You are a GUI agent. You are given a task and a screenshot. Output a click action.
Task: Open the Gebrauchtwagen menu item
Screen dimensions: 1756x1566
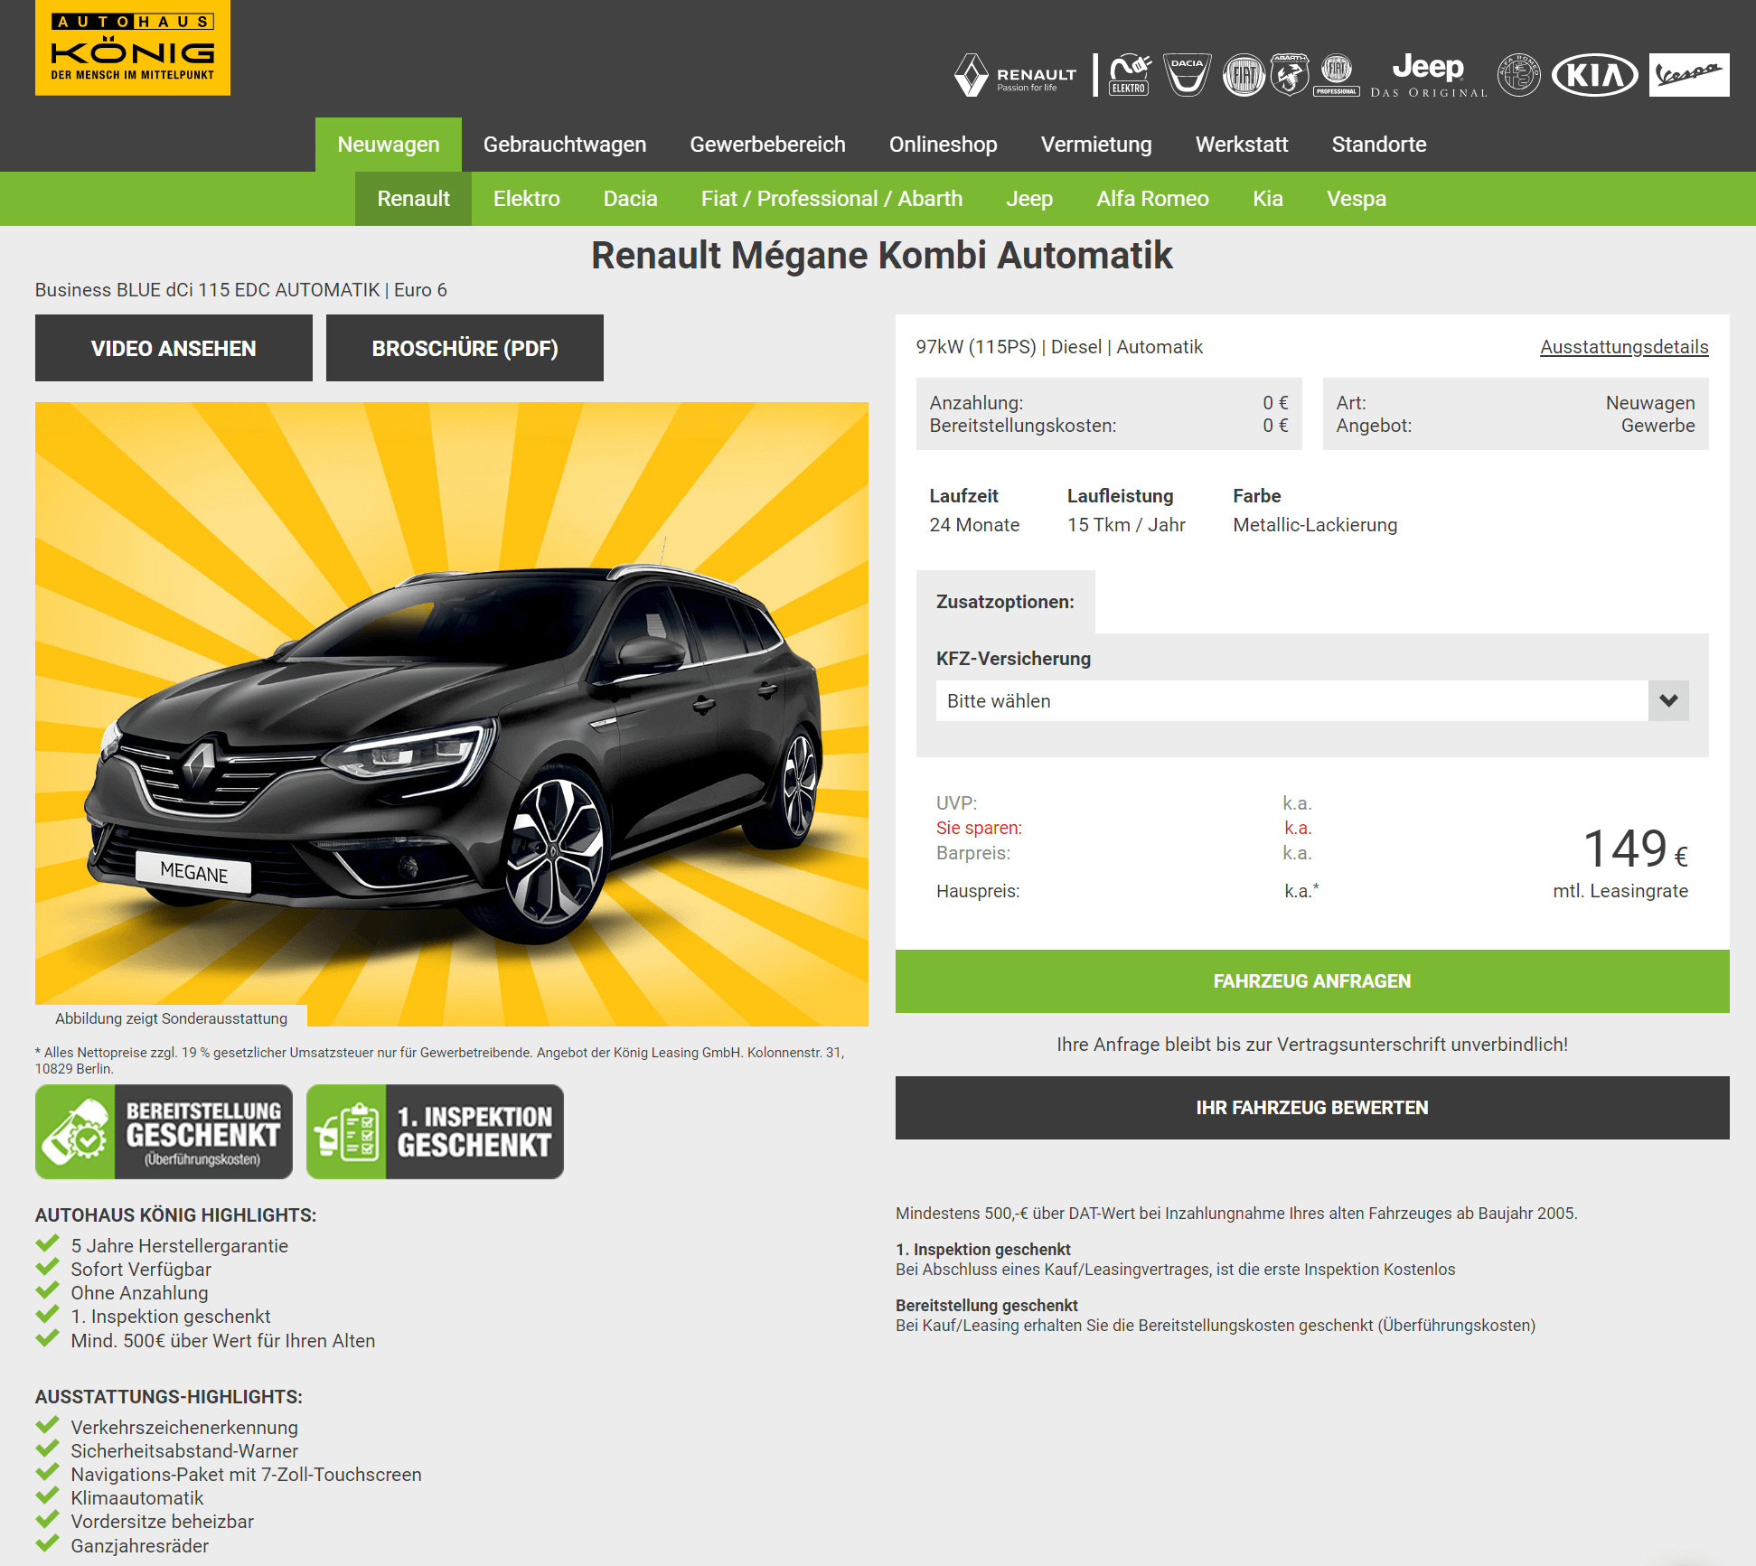[565, 145]
